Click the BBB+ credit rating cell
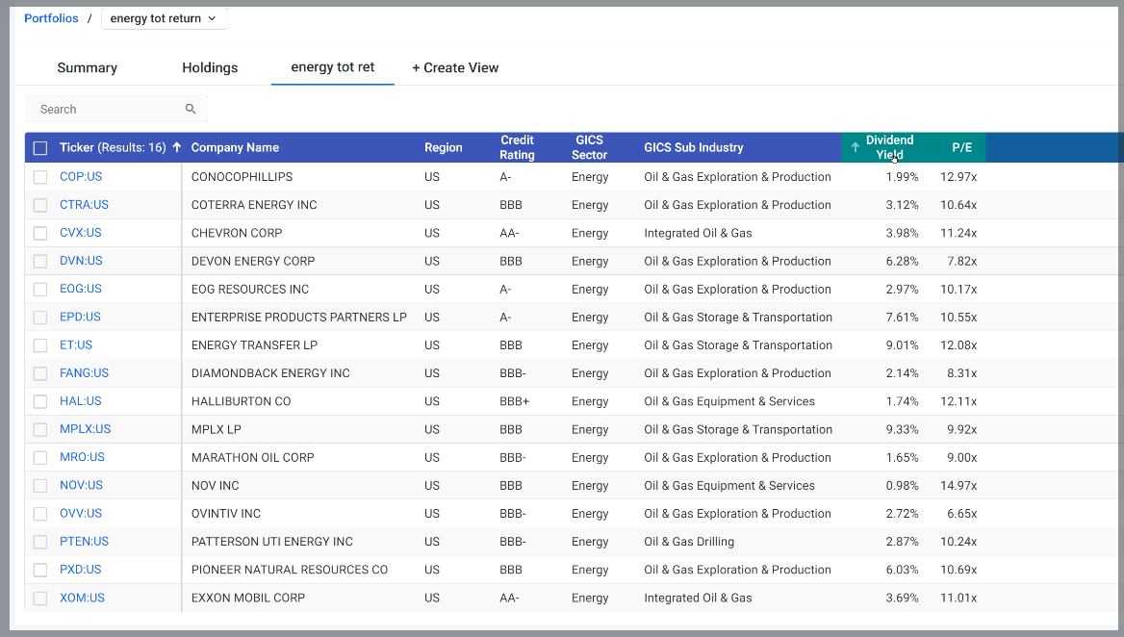1124x637 pixels. point(514,401)
